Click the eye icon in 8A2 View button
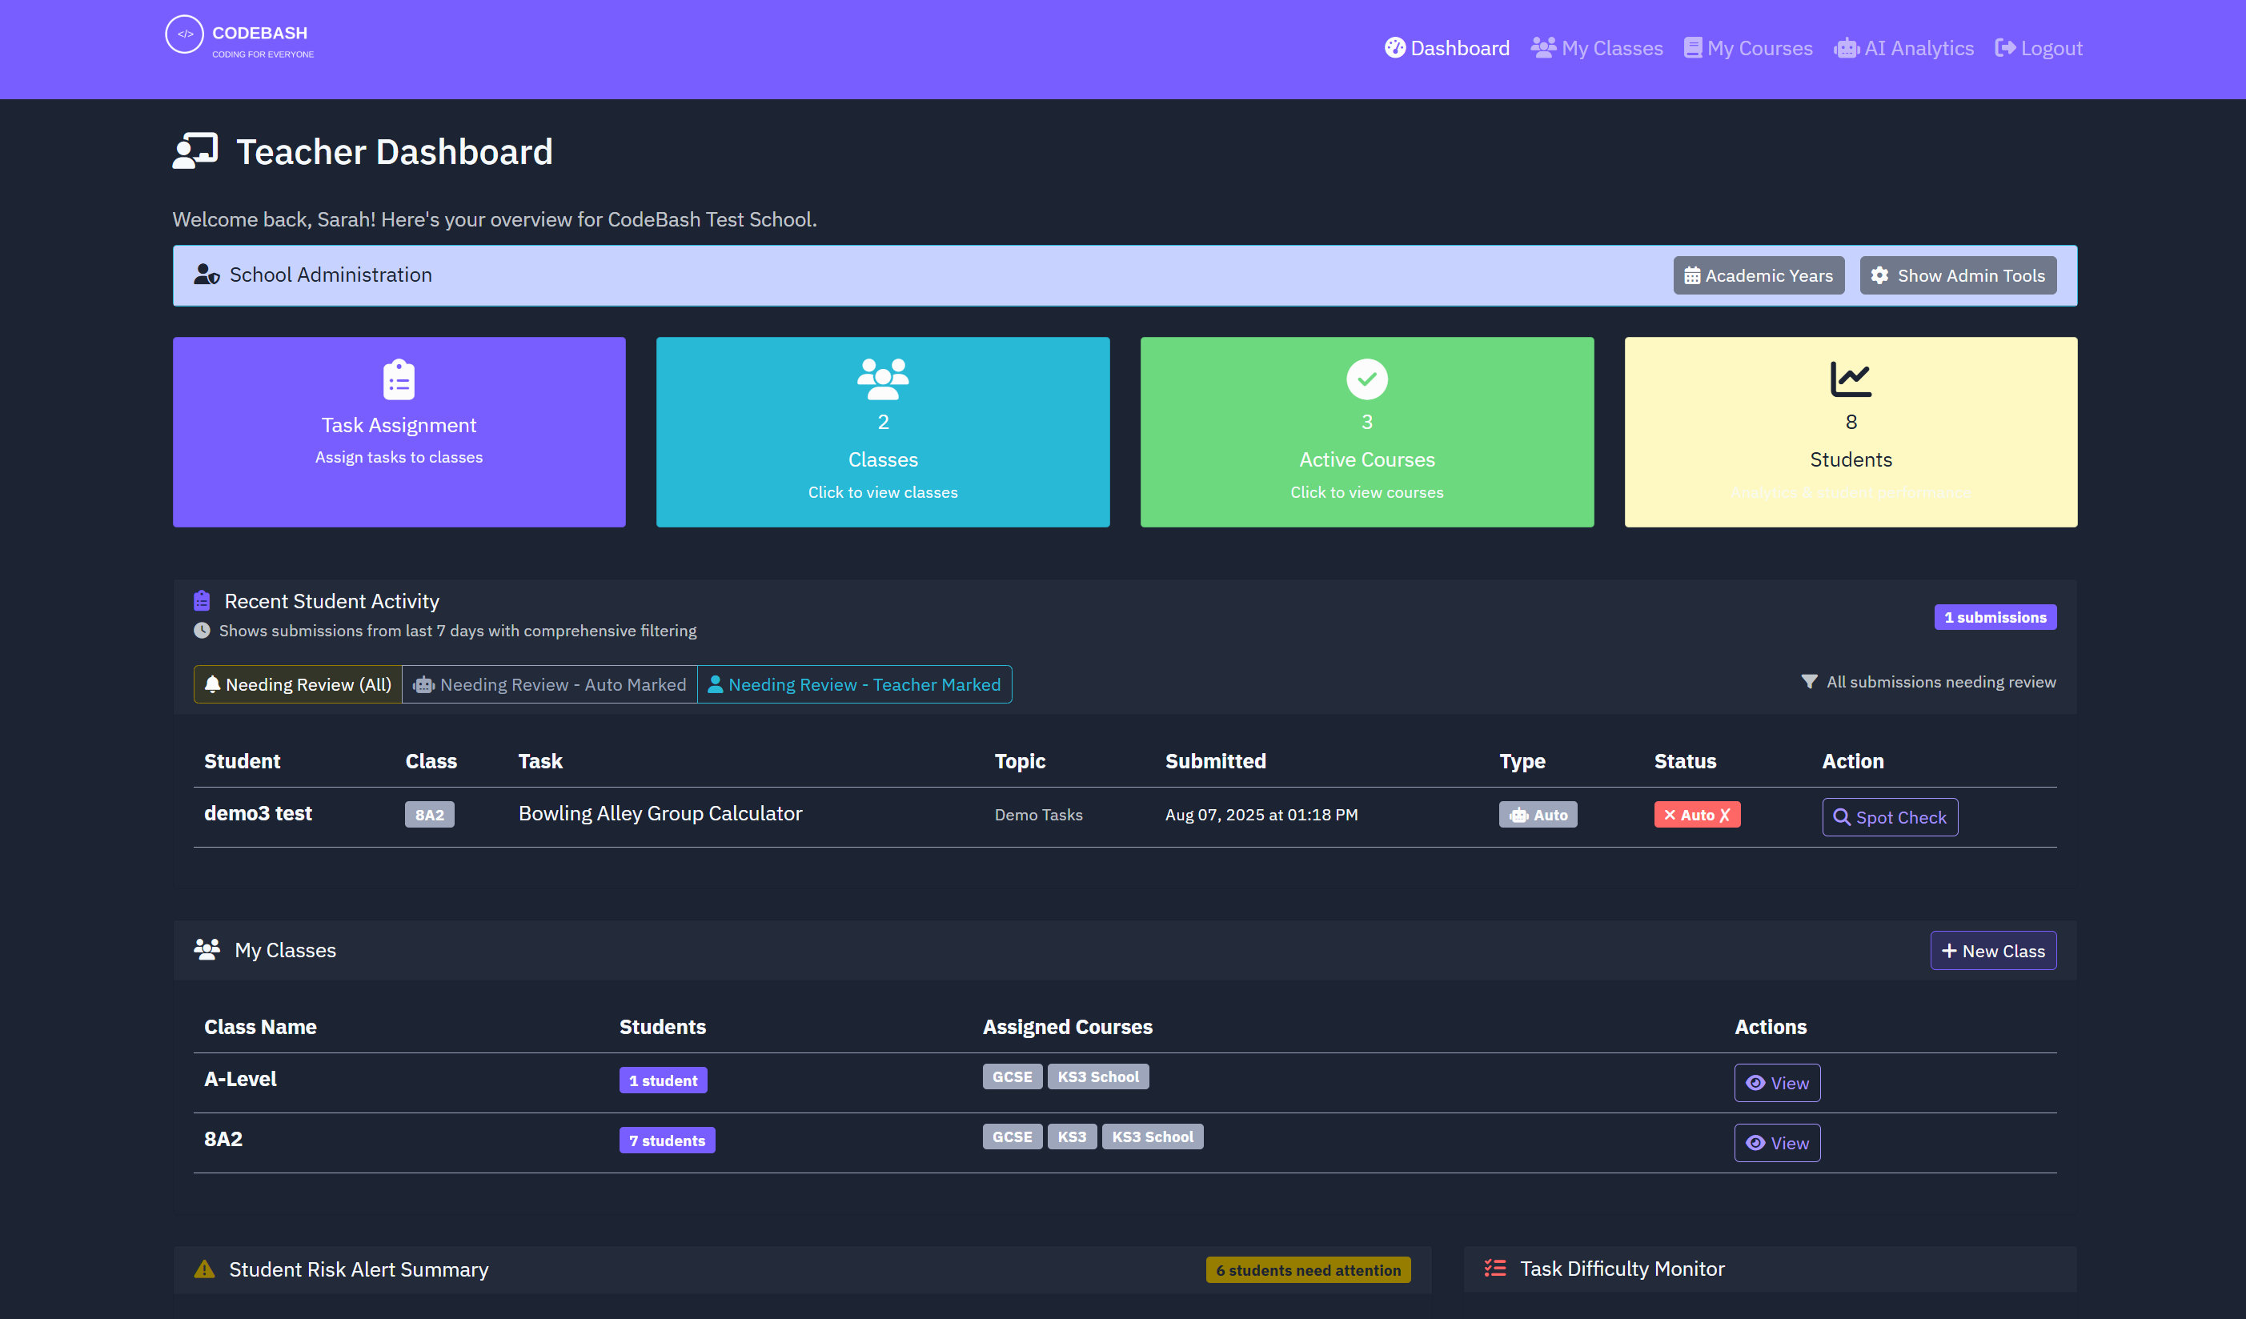 (1756, 1144)
